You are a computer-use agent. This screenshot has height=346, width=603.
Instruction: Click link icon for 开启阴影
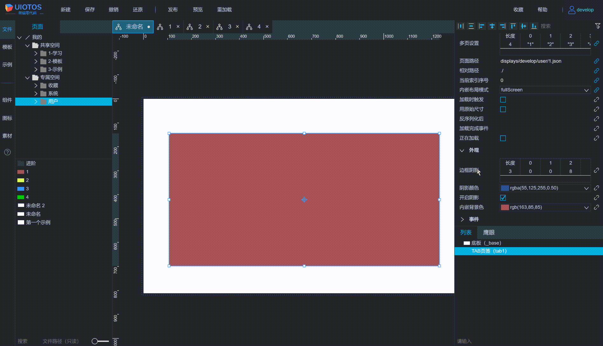point(597,197)
